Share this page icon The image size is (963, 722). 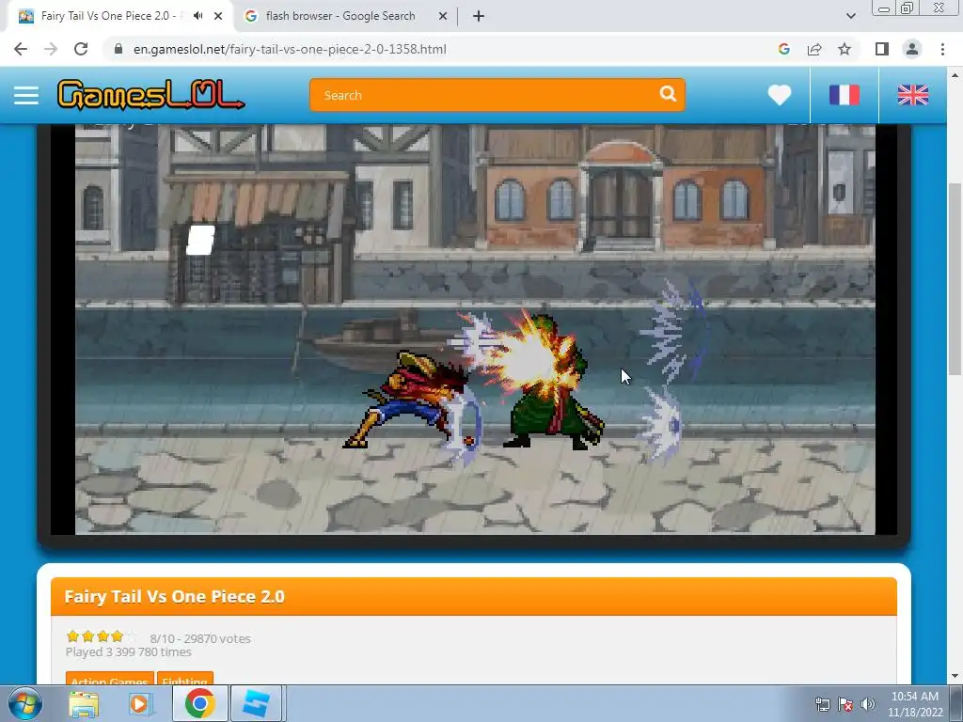pos(814,49)
